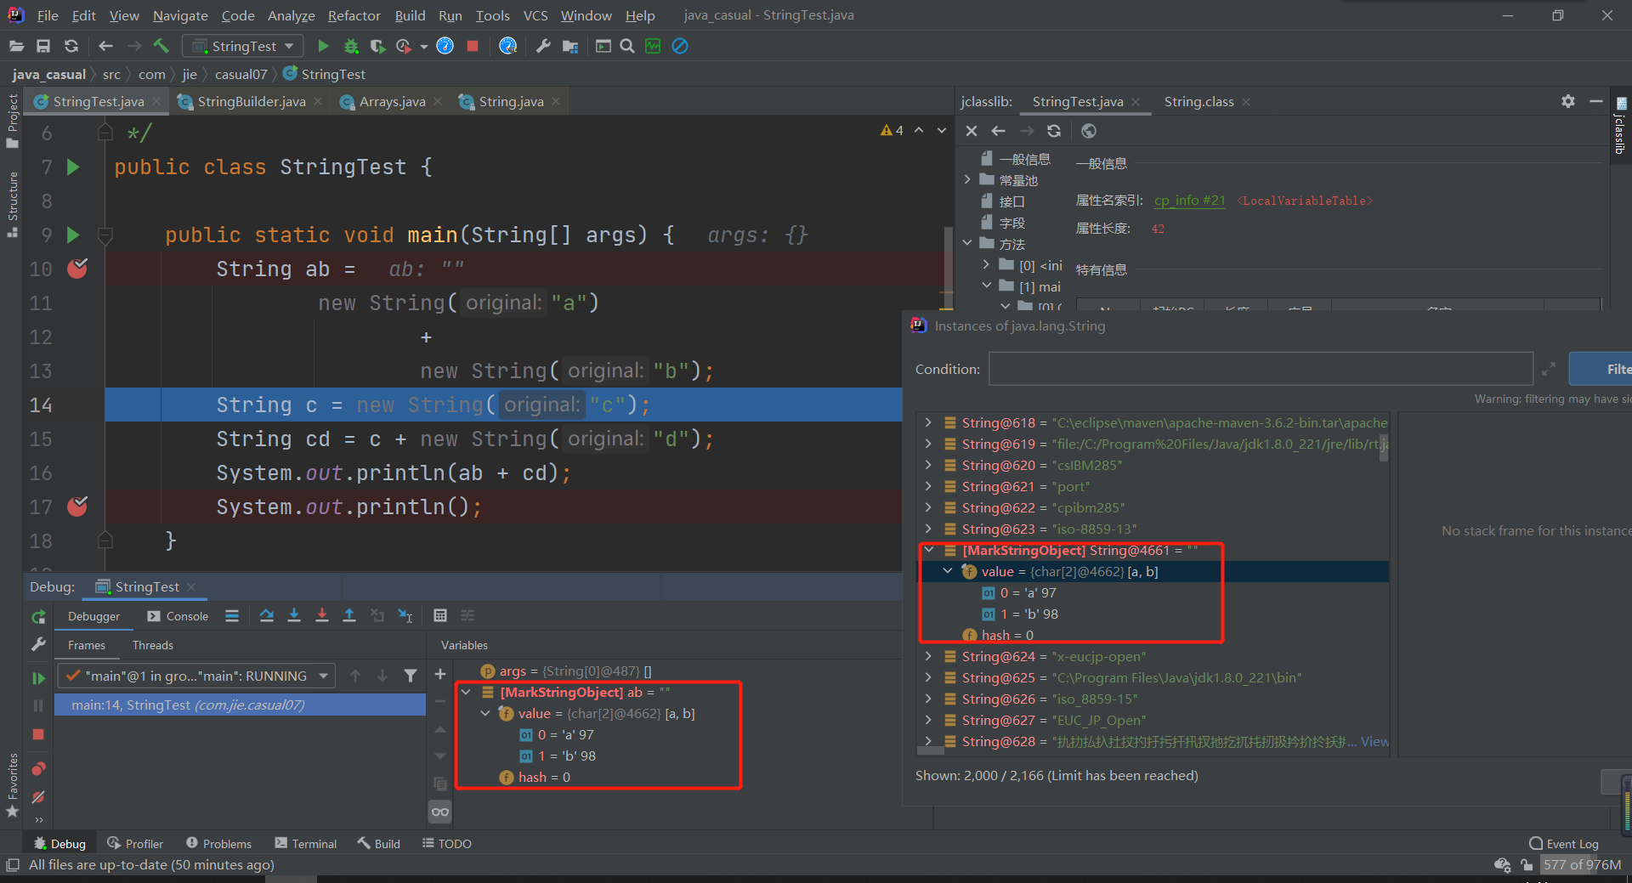Click filter frames funnel icon
Viewport: 1632px width, 883px height.
411,676
